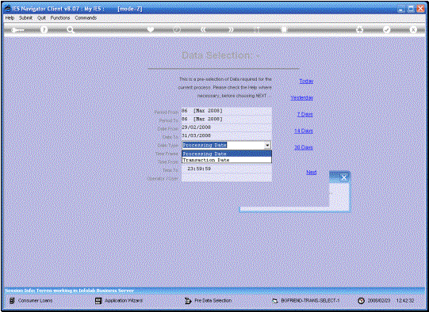Viewport: 429px width, 312px height.
Task: Click the Date From field showing 29/02/2008
Action: point(227,127)
